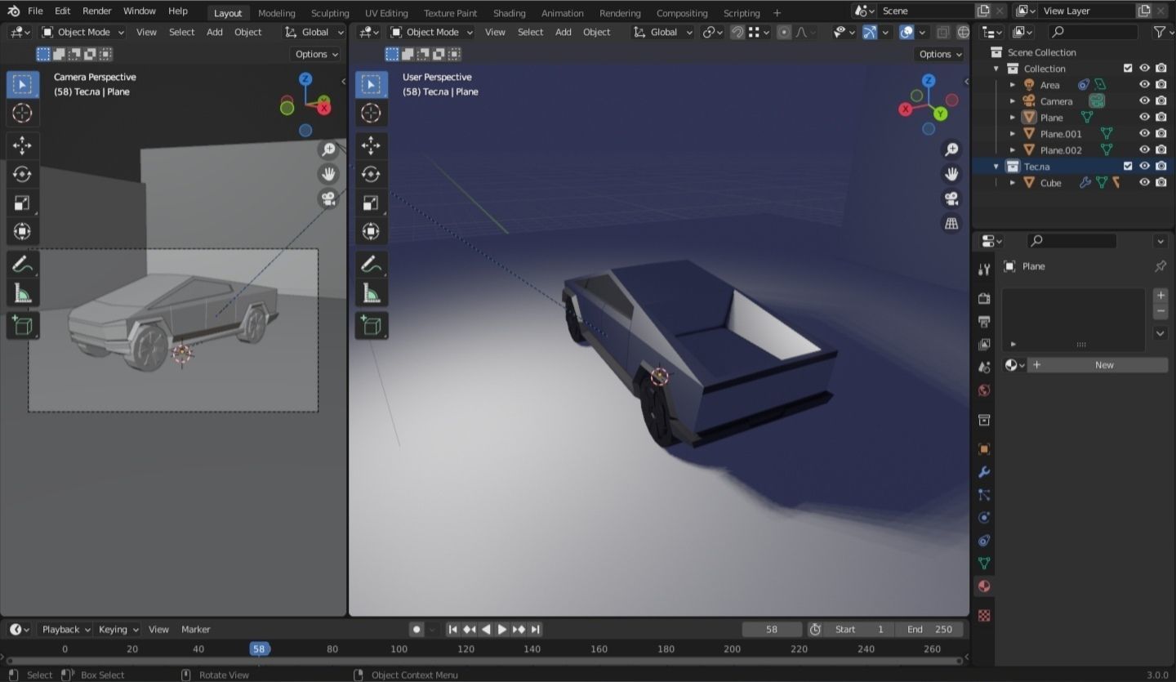
Task: Switch to the Shading workspace tab
Action: (x=510, y=13)
